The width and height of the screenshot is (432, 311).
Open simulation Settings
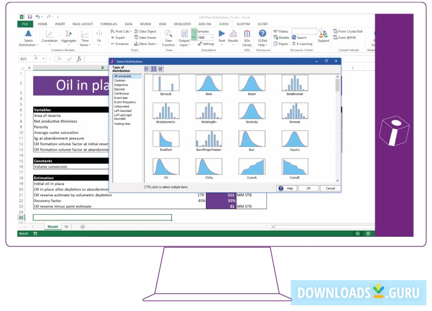pyautogui.click(x=206, y=44)
